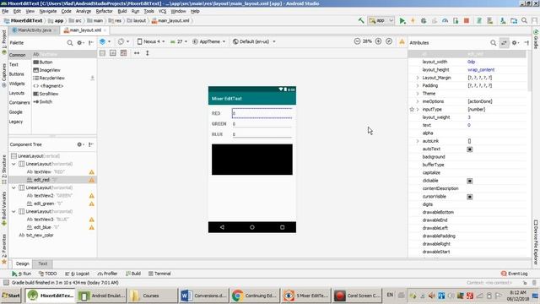The image size is (540, 304).
Task: Open the Event Log
Action: click(x=514, y=274)
